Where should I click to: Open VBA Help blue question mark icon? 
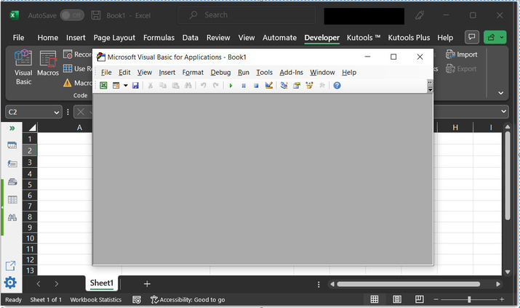coord(337,86)
